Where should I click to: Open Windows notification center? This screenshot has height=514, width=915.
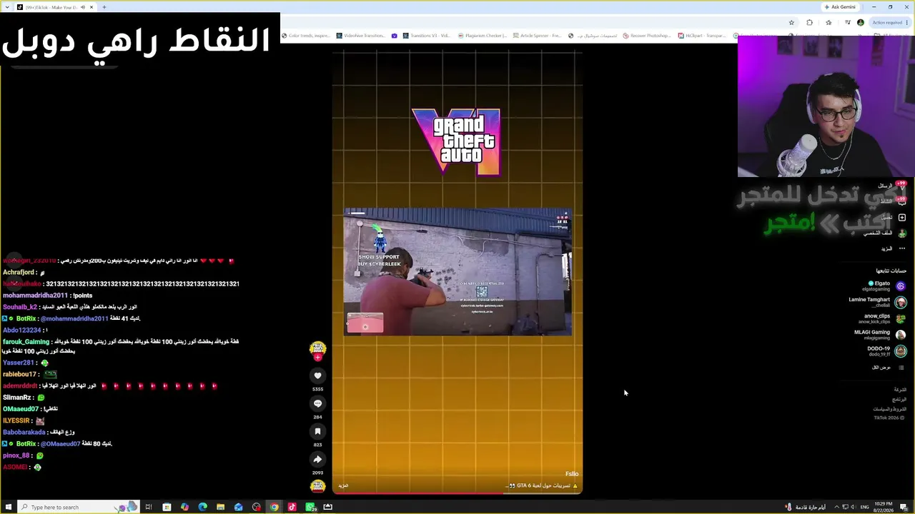tap(904, 507)
